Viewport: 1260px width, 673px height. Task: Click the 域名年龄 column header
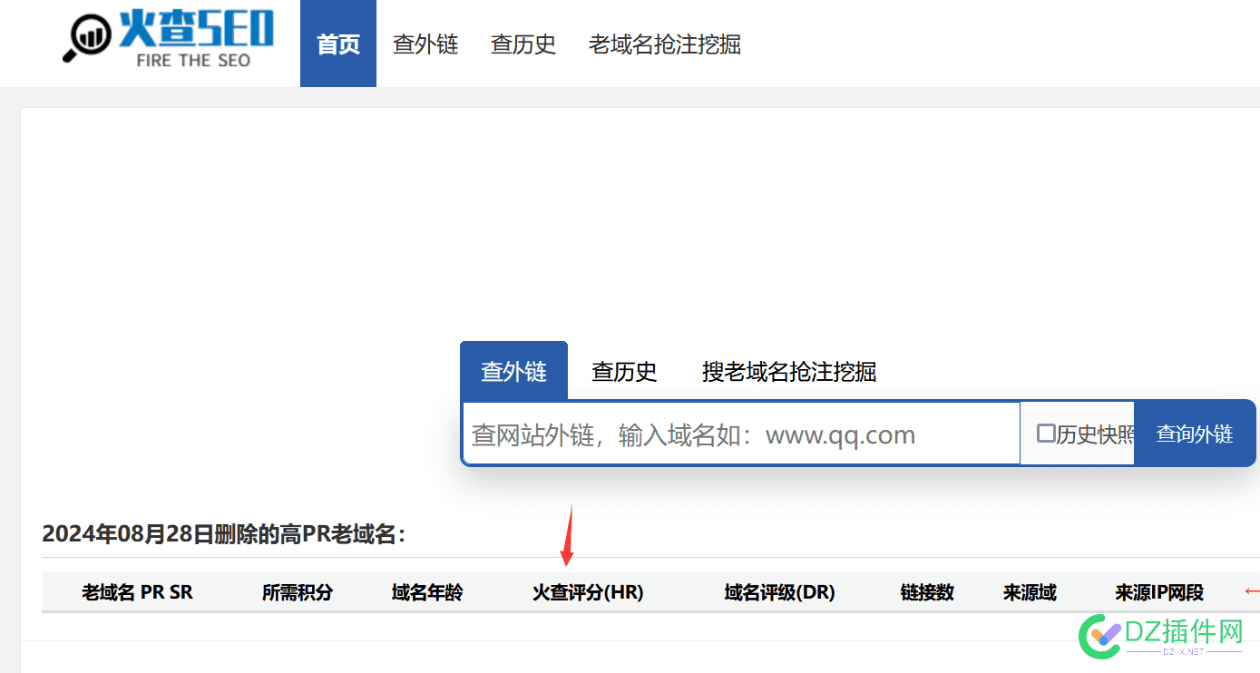pos(427,592)
